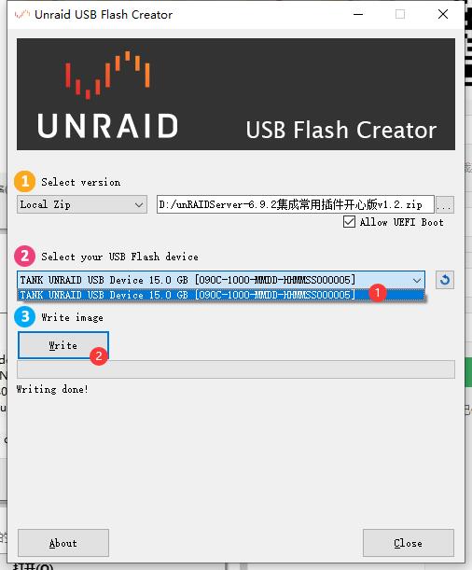Click the red annotation marker 2
Screen dimensions: 472x570
(x=99, y=356)
